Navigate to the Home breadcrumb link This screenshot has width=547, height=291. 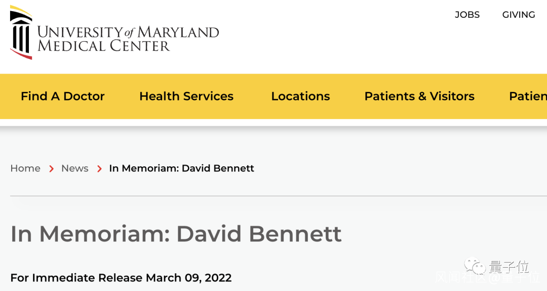coord(25,168)
